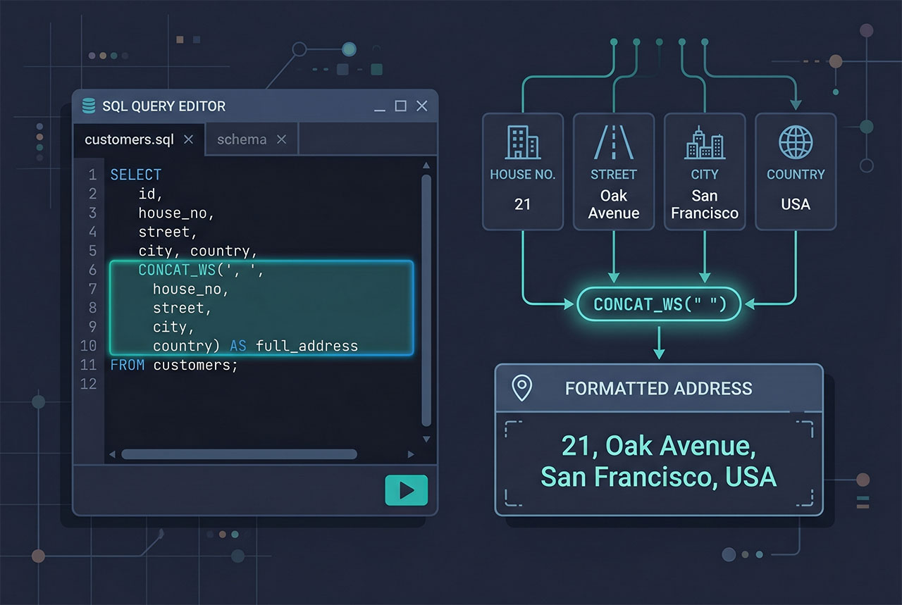The width and height of the screenshot is (902, 605).
Task: Click "CONCAT_WS(', '," on line 6
Action: tap(201, 270)
